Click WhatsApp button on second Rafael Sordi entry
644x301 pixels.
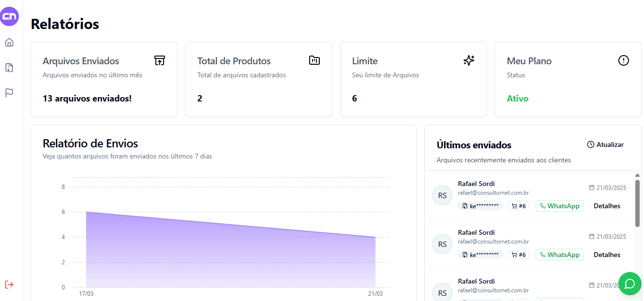[559, 255]
